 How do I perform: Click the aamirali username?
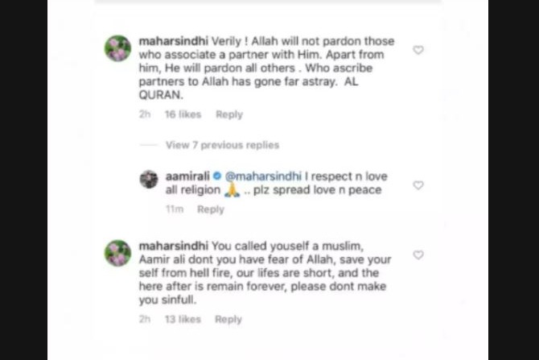coord(187,176)
